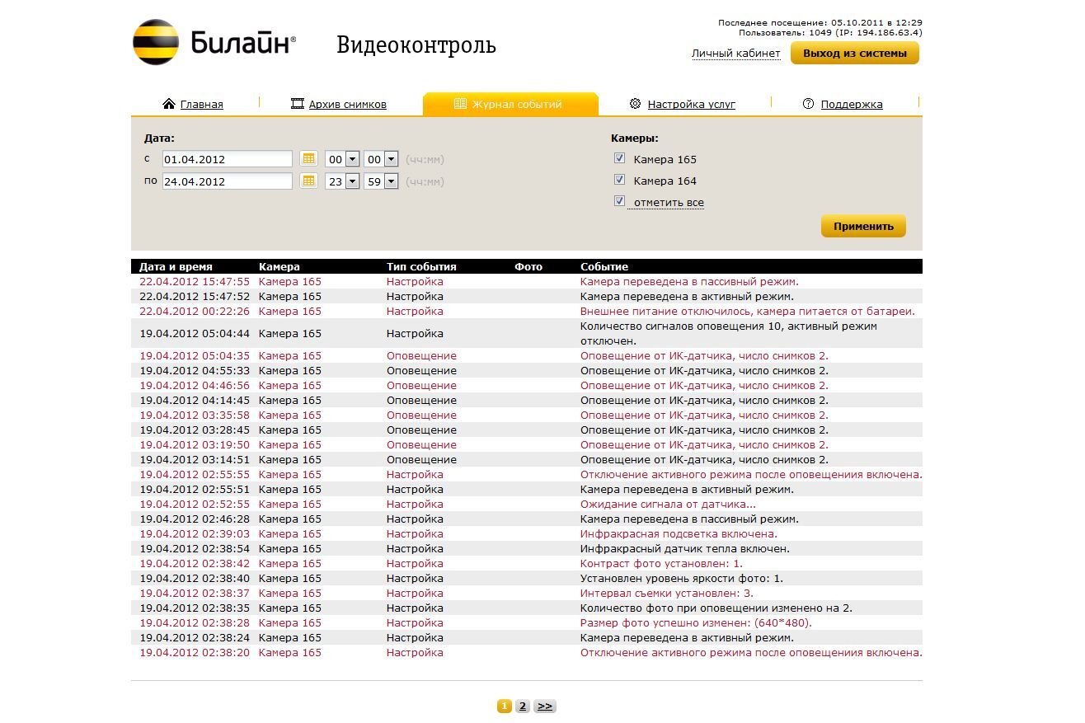This screenshot has width=1085, height=723.
Task: Open the end minutes dropdown showing 59
Action: pos(391,181)
